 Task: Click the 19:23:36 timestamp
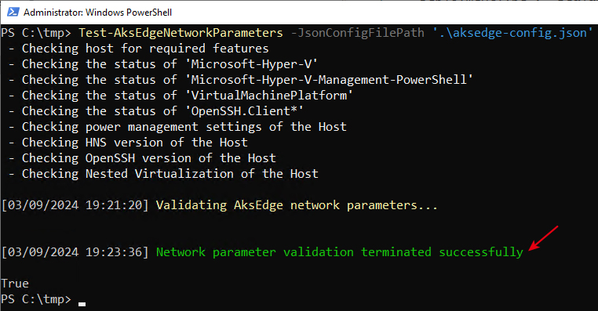pos(113,252)
